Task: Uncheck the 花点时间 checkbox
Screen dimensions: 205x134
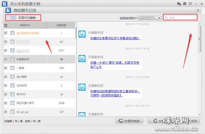Action: pyautogui.click(x=5, y=86)
